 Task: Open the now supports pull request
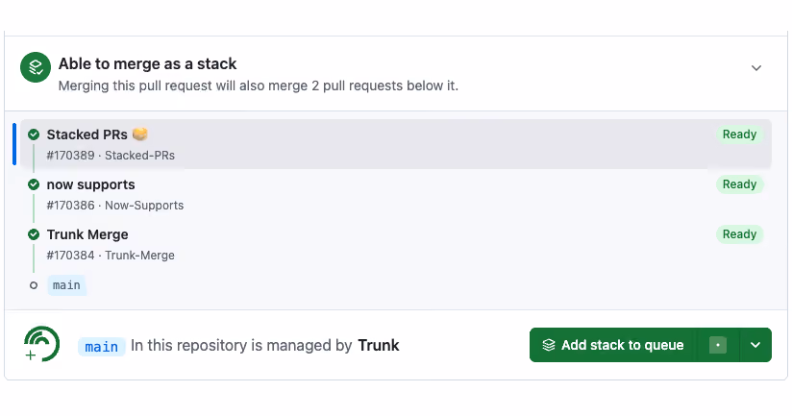pyautogui.click(x=91, y=184)
